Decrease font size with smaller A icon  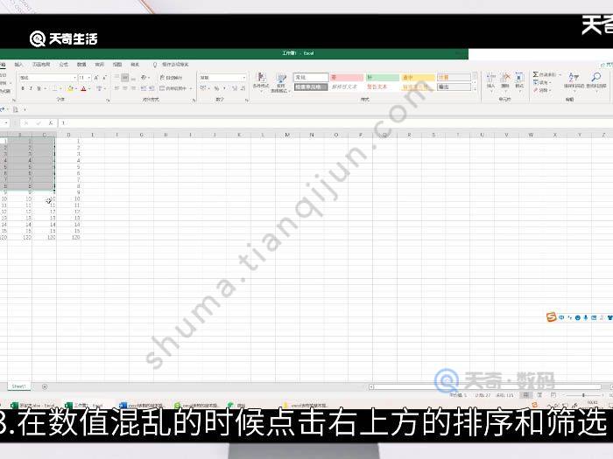tap(104, 78)
